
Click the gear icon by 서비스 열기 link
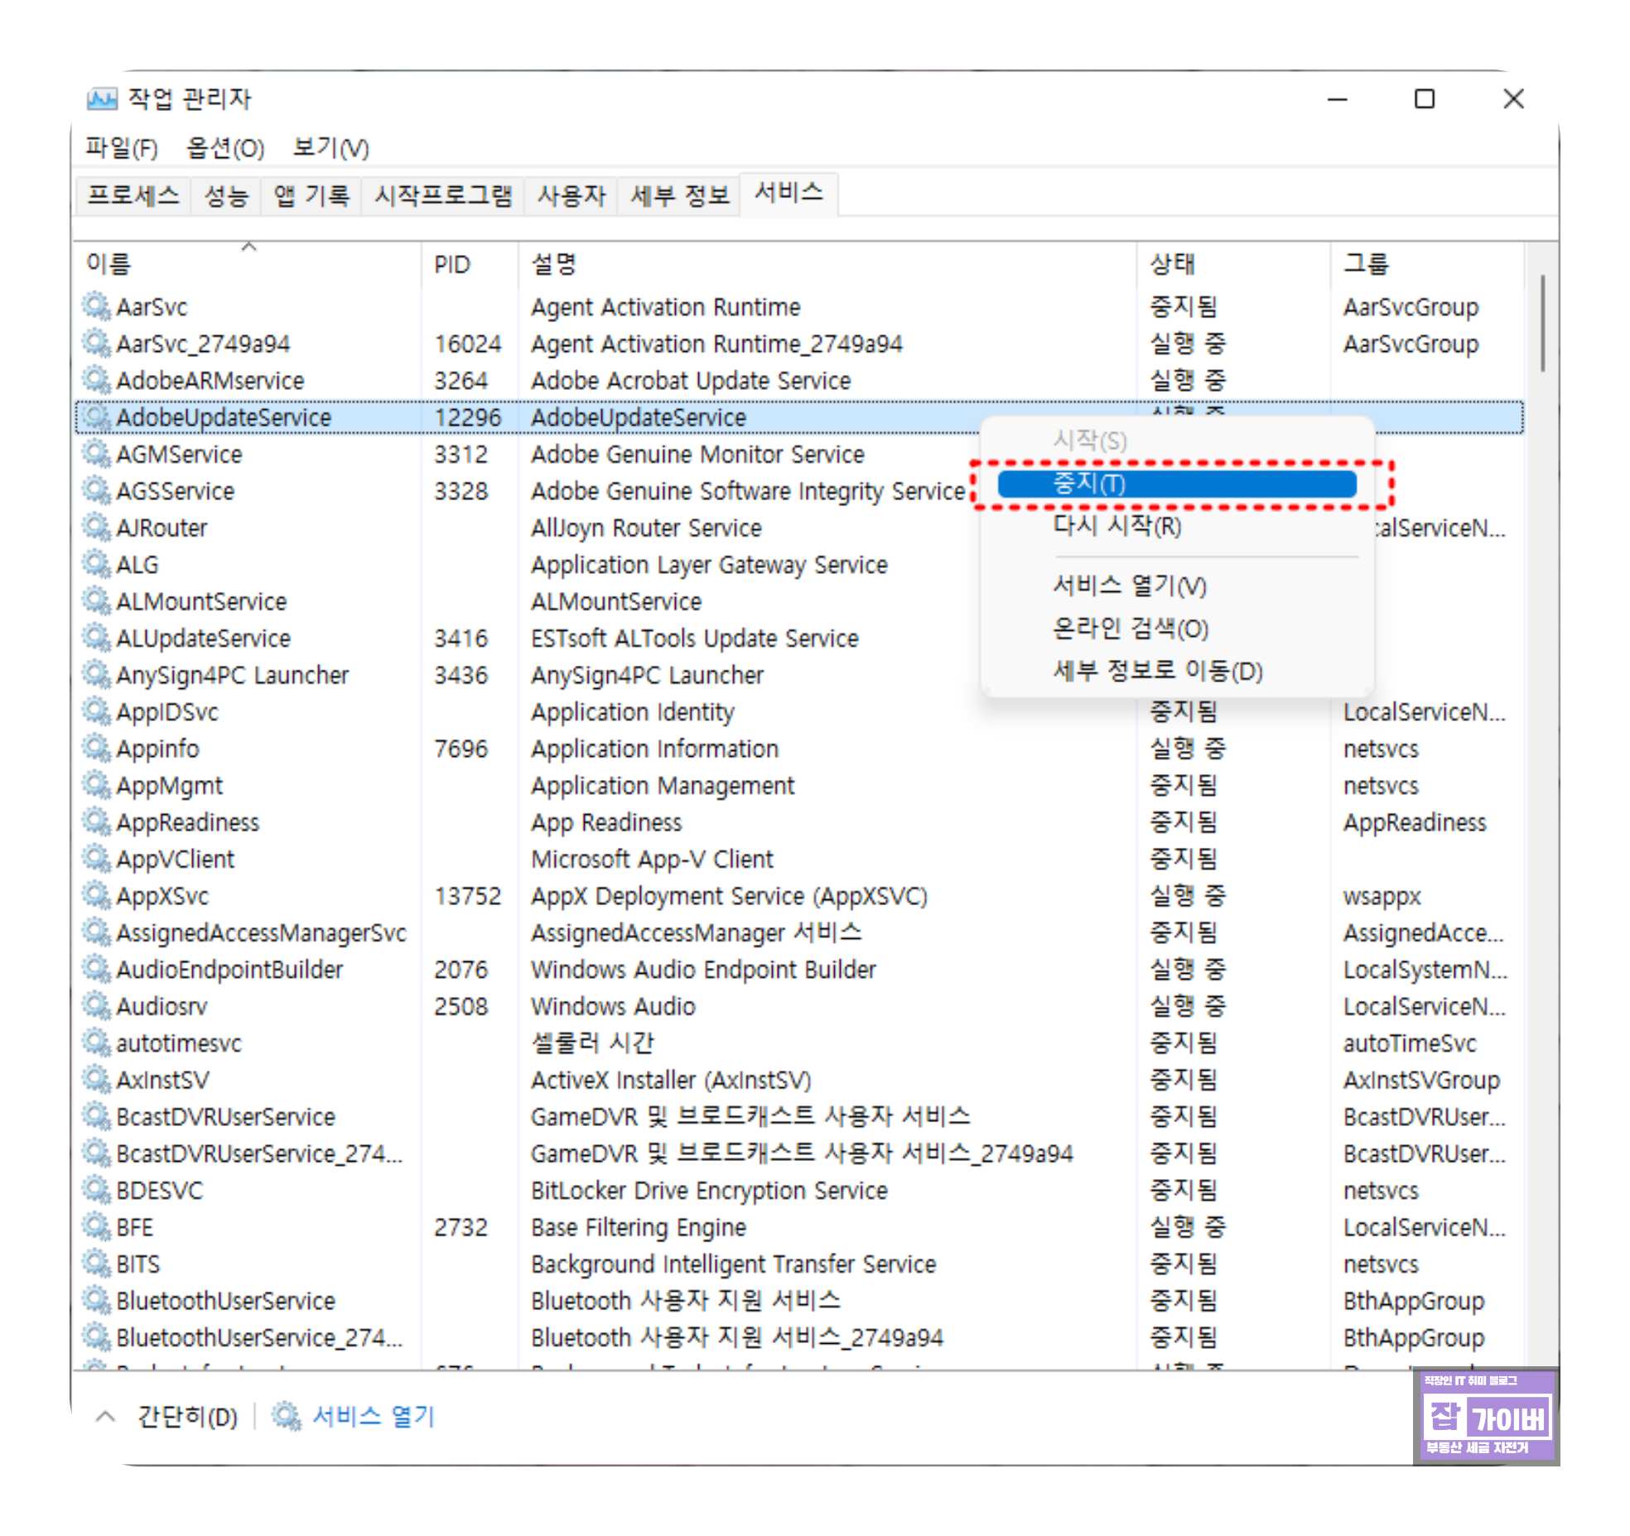[287, 1416]
